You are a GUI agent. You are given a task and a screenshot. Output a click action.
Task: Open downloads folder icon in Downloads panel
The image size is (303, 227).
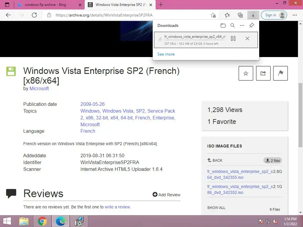point(223,25)
